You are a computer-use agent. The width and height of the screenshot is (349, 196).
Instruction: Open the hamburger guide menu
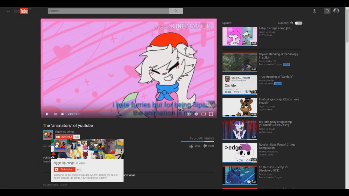pos(9,11)
